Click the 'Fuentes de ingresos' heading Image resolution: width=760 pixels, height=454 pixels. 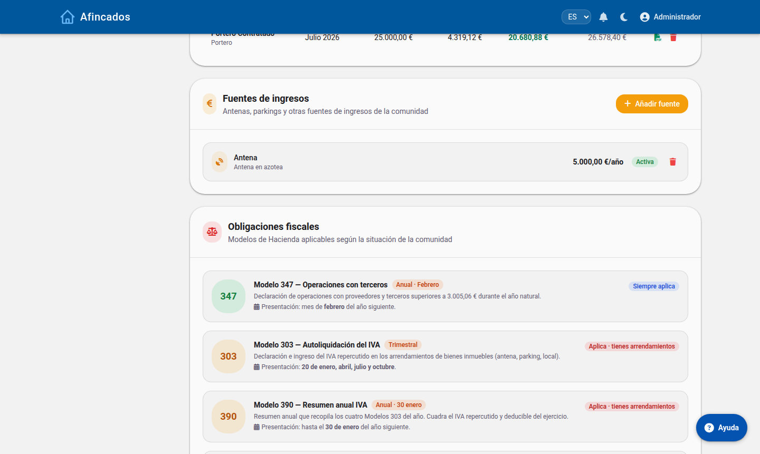[266, 99]
